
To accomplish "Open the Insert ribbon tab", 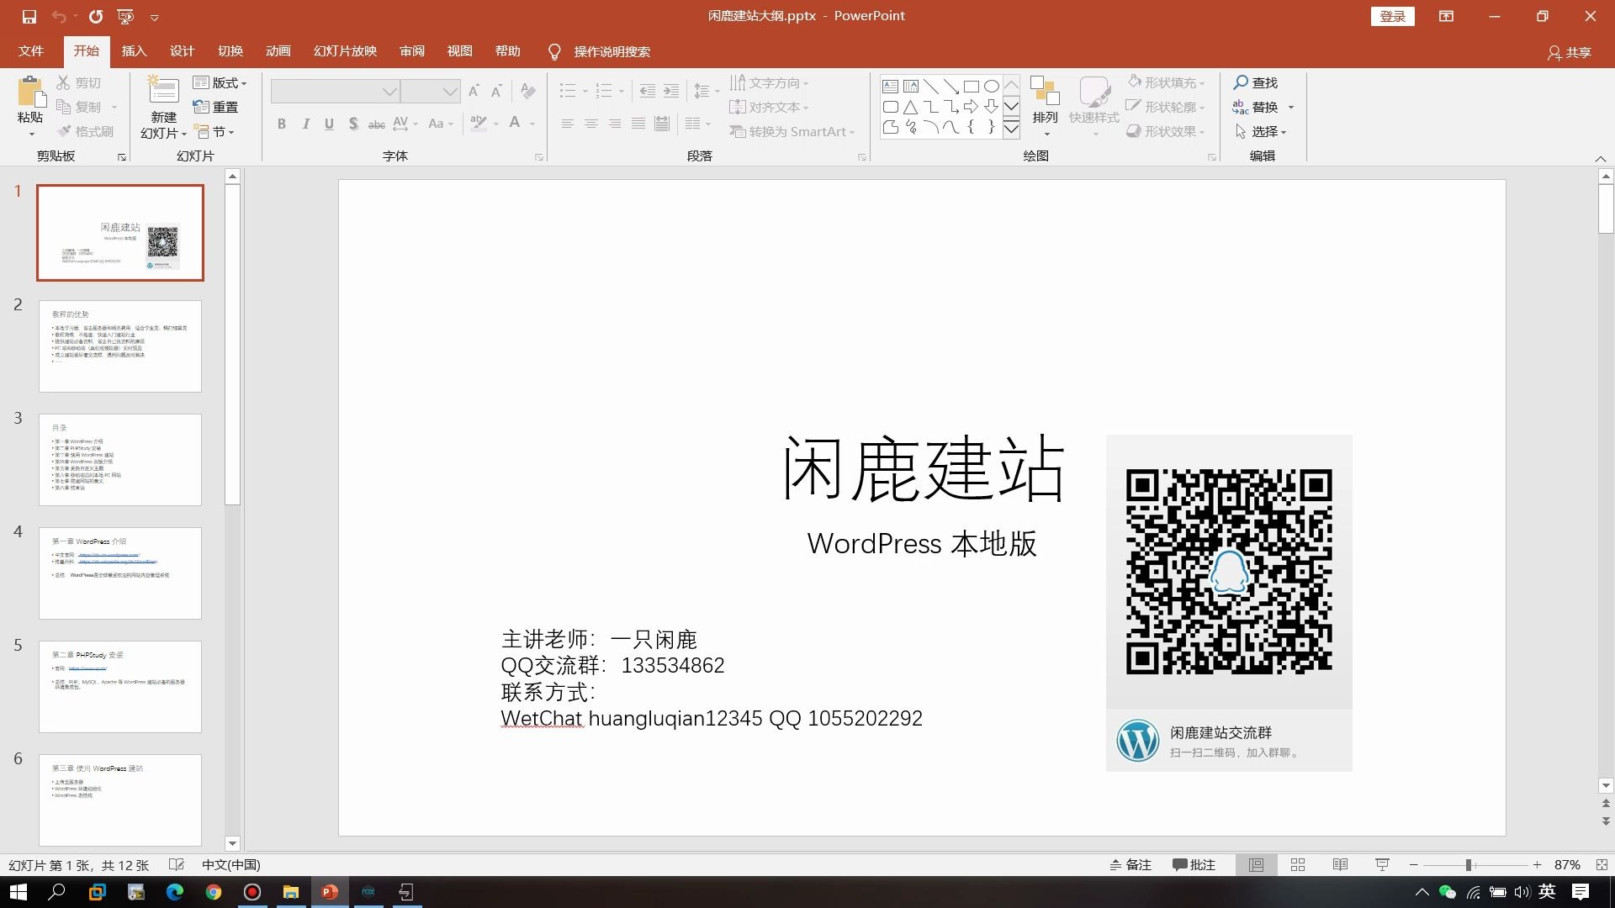I will [x=134, y=51].
